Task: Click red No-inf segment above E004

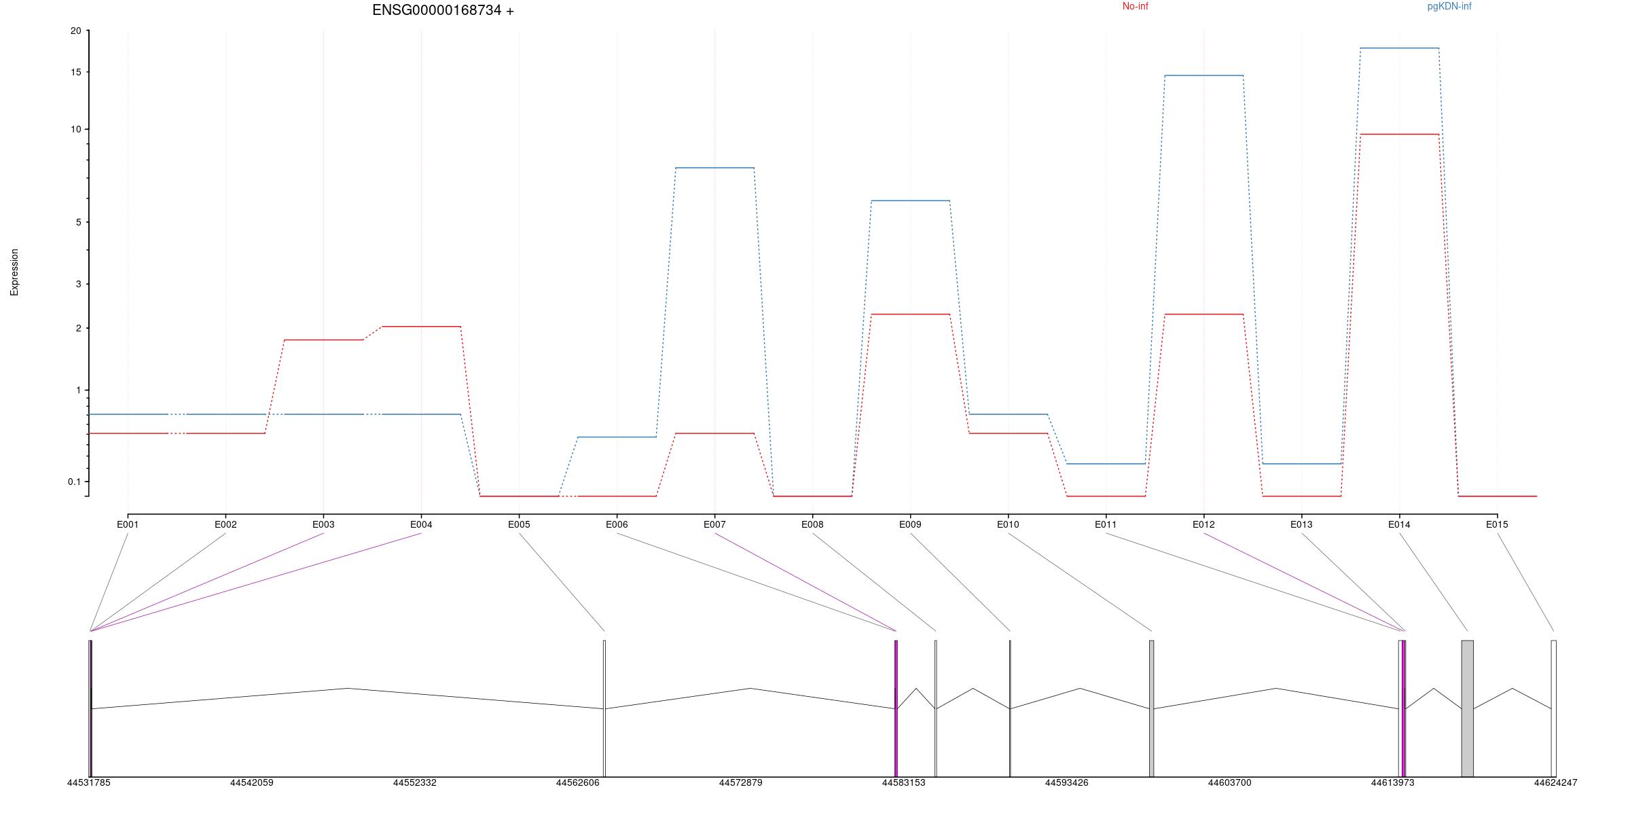Action: [x=421, y=327]
